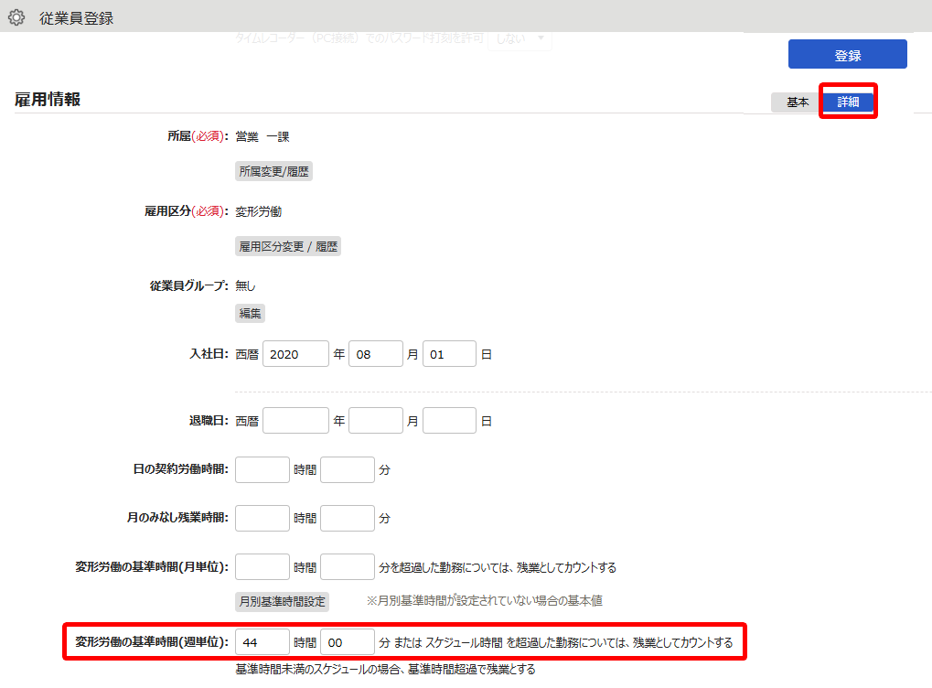Screen dimensions: 932x688
Task: Click the 従業員登録 page title
Action: (x=76, y=18)
